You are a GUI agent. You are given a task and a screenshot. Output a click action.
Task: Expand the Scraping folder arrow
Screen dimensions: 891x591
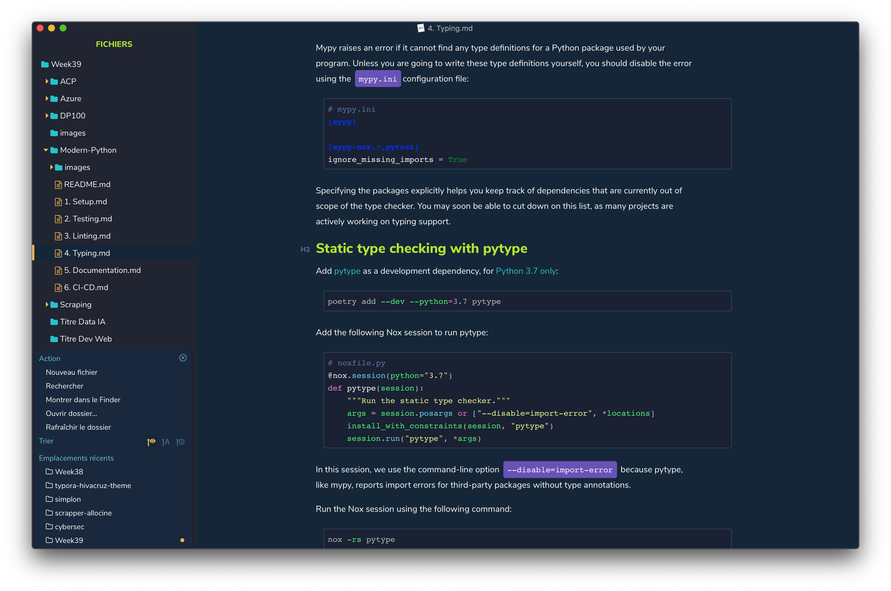tap(47, 304)
